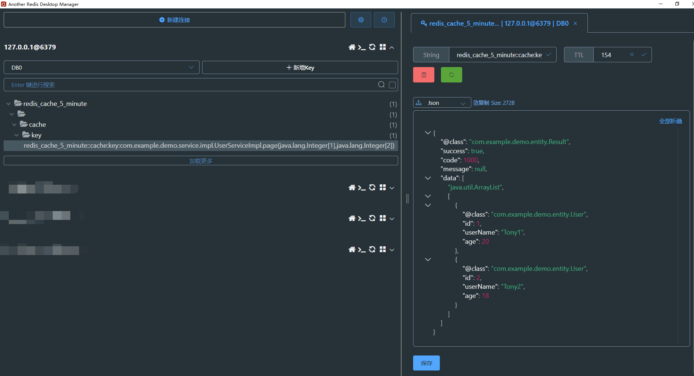
Task: Click home icon of third connection
Action: (x=352, y=218)
